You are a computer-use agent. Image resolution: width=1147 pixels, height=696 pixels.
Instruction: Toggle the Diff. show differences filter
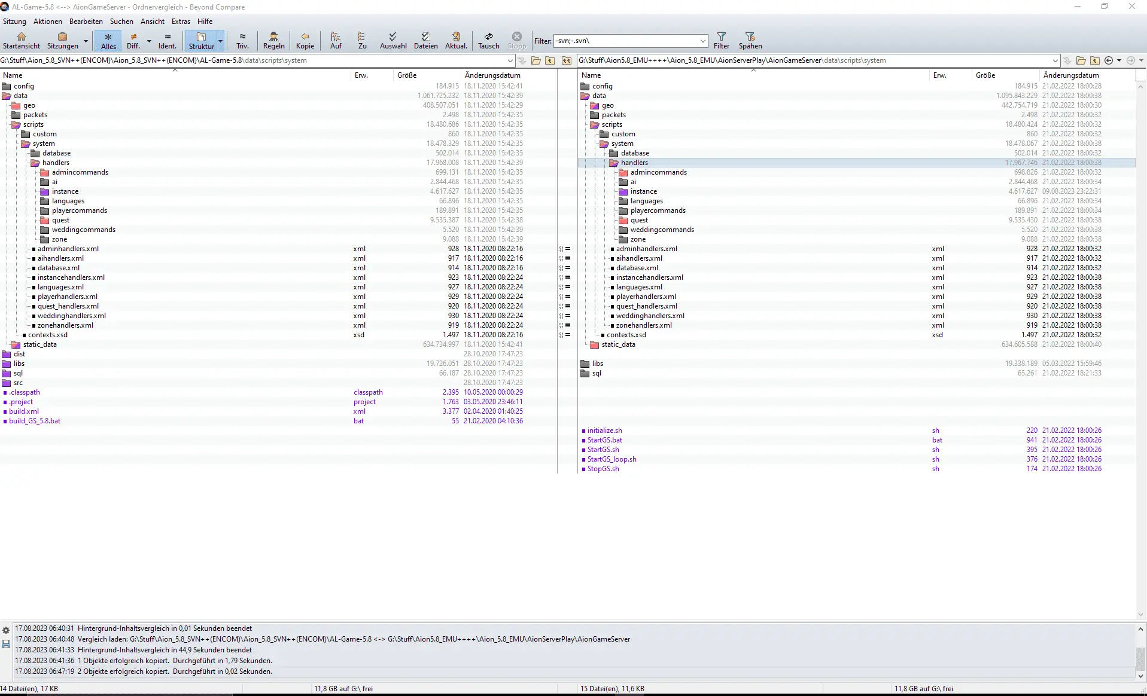click(x=133, y=41)
